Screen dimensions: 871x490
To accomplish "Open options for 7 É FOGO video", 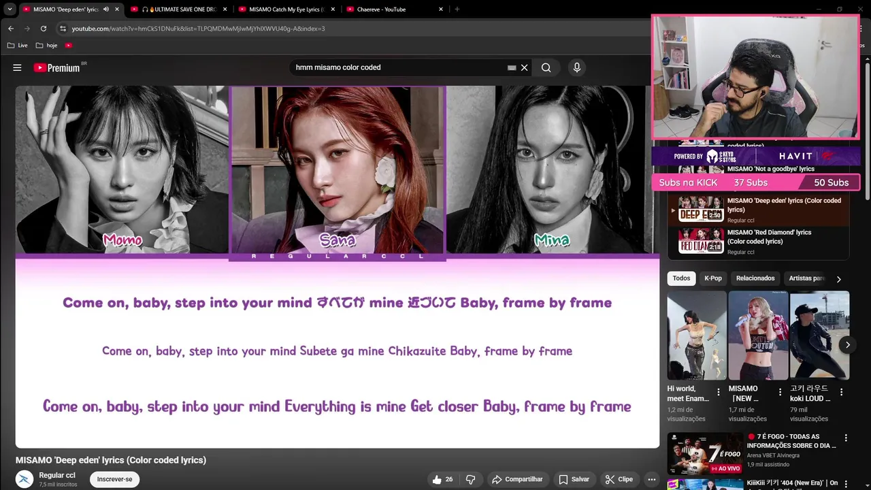I will (x=846, y=438).
